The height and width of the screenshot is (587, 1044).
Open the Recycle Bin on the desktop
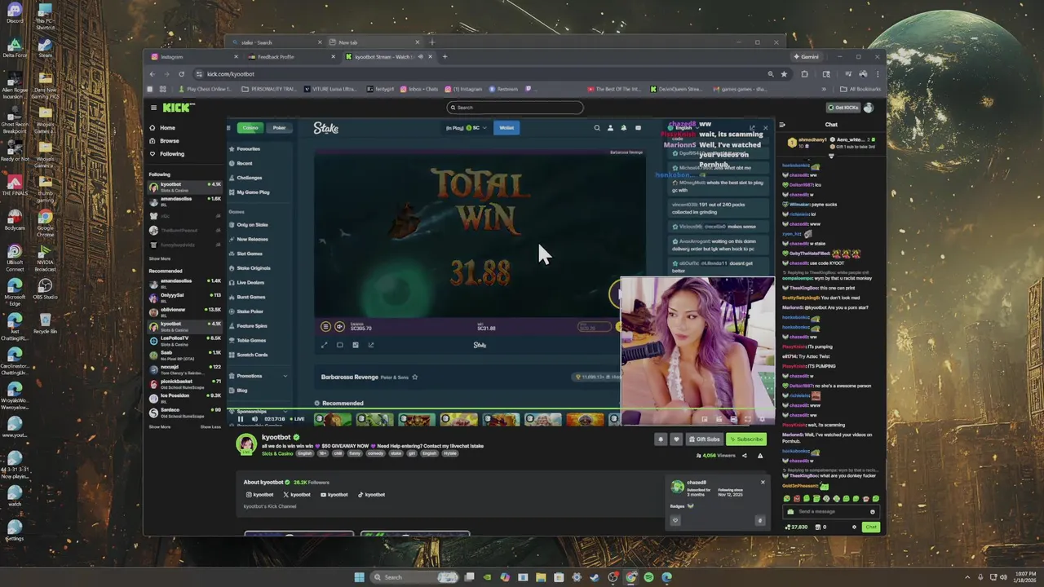click(45, 324)
